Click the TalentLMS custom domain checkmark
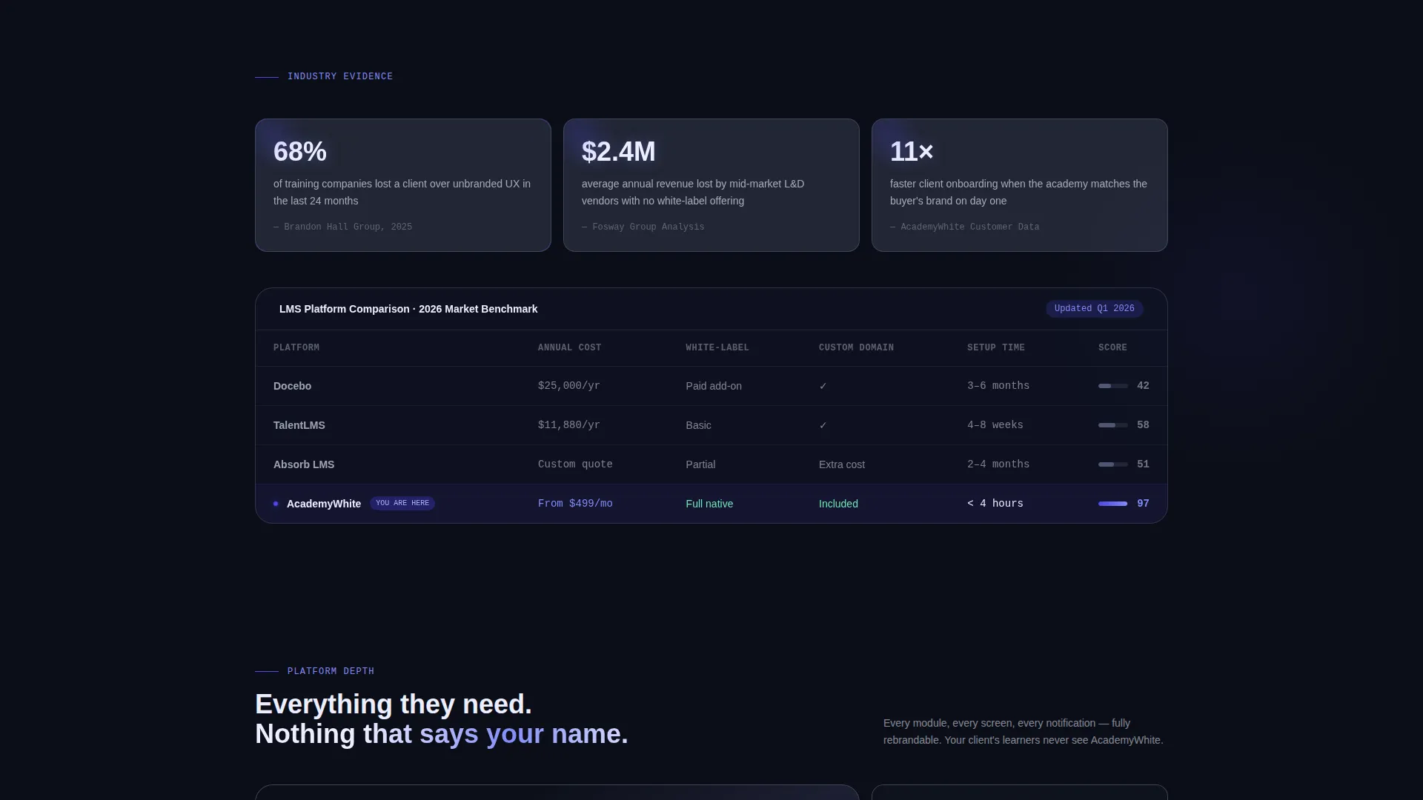1423x800 pixels. (x=823, y=425)
